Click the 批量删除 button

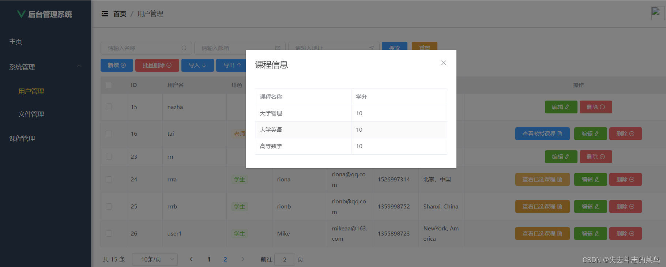(x=157, y=65)
